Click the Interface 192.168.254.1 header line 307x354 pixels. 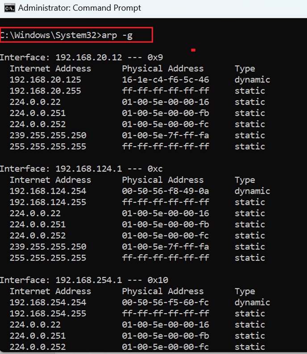pyautogui.click(x=84, y=280)
